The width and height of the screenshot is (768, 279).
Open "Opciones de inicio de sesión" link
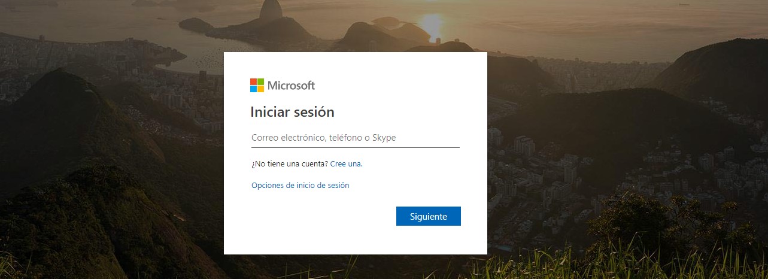(300, 186)
